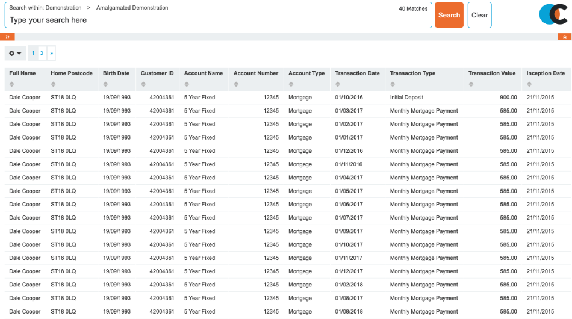
Task: Click the Inception Date sort icon
Action: click(x=529, y=84)
